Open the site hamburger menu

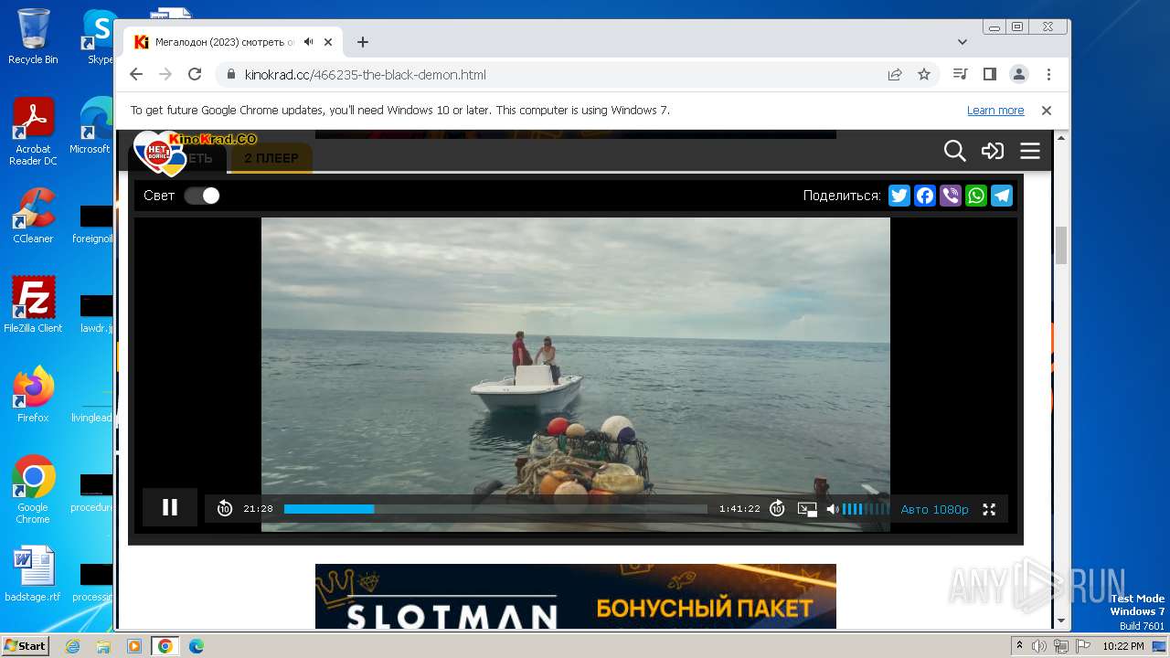(x=1030, y=151)
